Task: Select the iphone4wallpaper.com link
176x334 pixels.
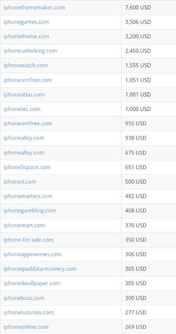Action: pos(32,283)
